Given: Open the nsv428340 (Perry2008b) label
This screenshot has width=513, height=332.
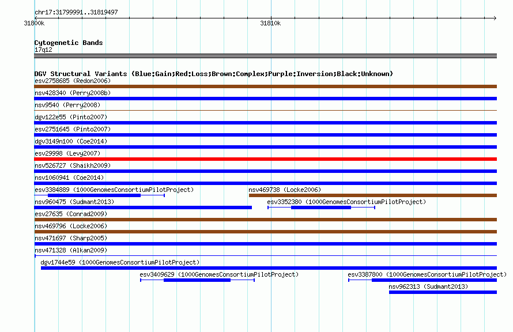Looking at the screenshot, I should coord(73,93).
